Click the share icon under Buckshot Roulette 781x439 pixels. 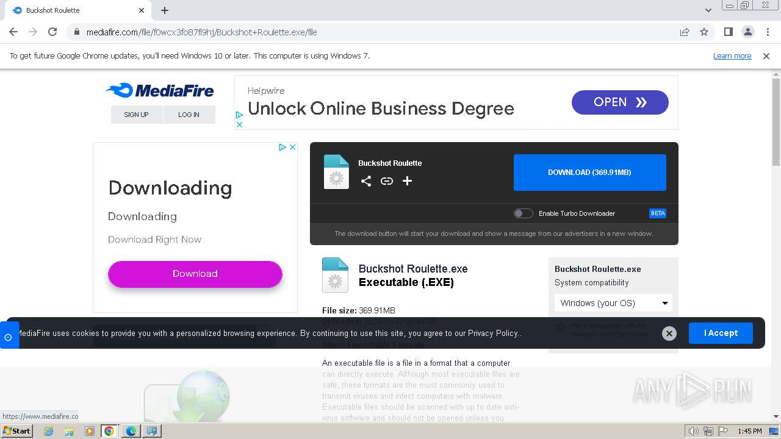pos(366,181)
